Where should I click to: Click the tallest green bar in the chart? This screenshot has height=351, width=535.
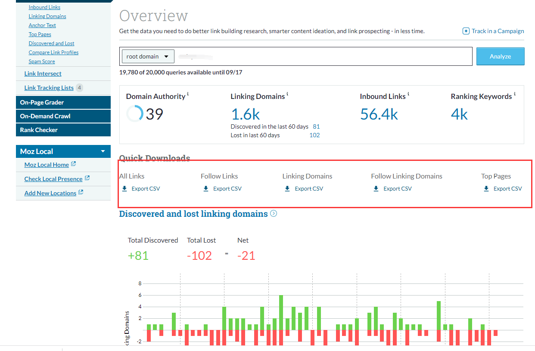281,312
